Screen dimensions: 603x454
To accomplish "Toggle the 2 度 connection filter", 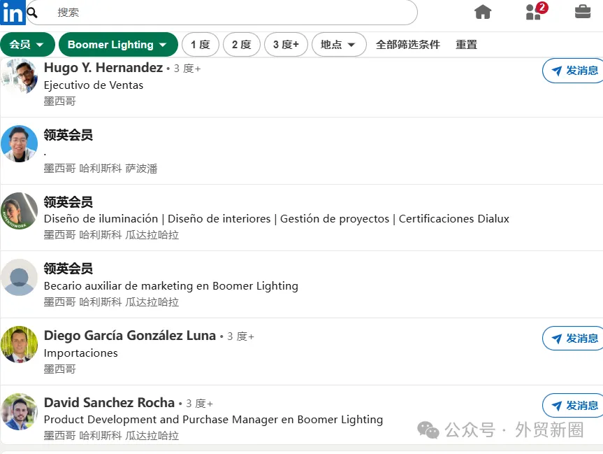I will [x=242, y=45].
